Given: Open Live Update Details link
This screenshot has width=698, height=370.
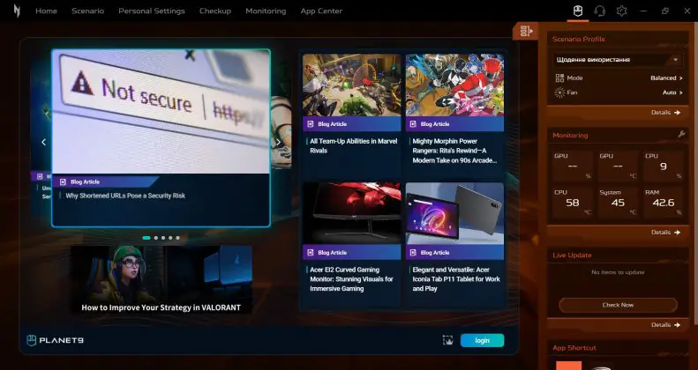Looking at the screenshot, I should [x=665, y=325].
